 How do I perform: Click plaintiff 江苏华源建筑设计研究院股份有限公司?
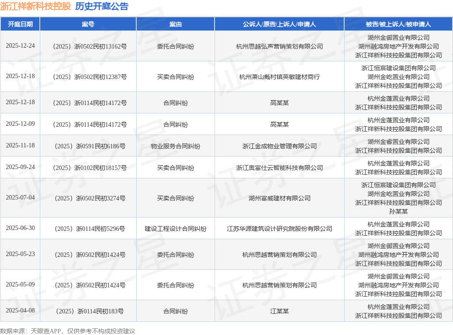click(280, 228)
